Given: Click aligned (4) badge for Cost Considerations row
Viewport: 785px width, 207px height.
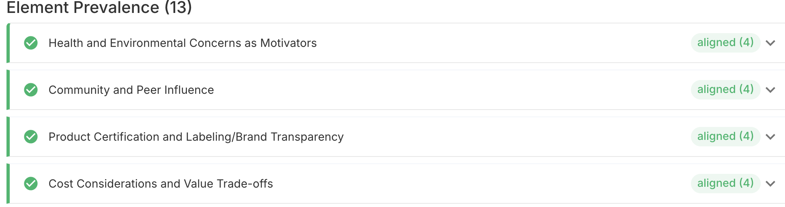Looking at the screenshot, I should pyautogui.click(x=725, y=183).
